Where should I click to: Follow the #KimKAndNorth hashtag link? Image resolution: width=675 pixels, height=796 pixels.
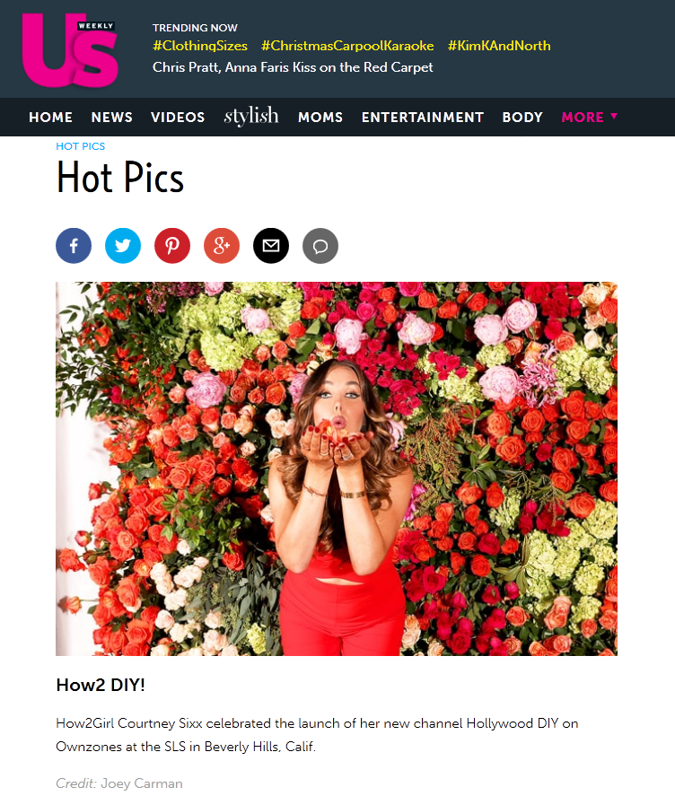(x=499, y=46)
